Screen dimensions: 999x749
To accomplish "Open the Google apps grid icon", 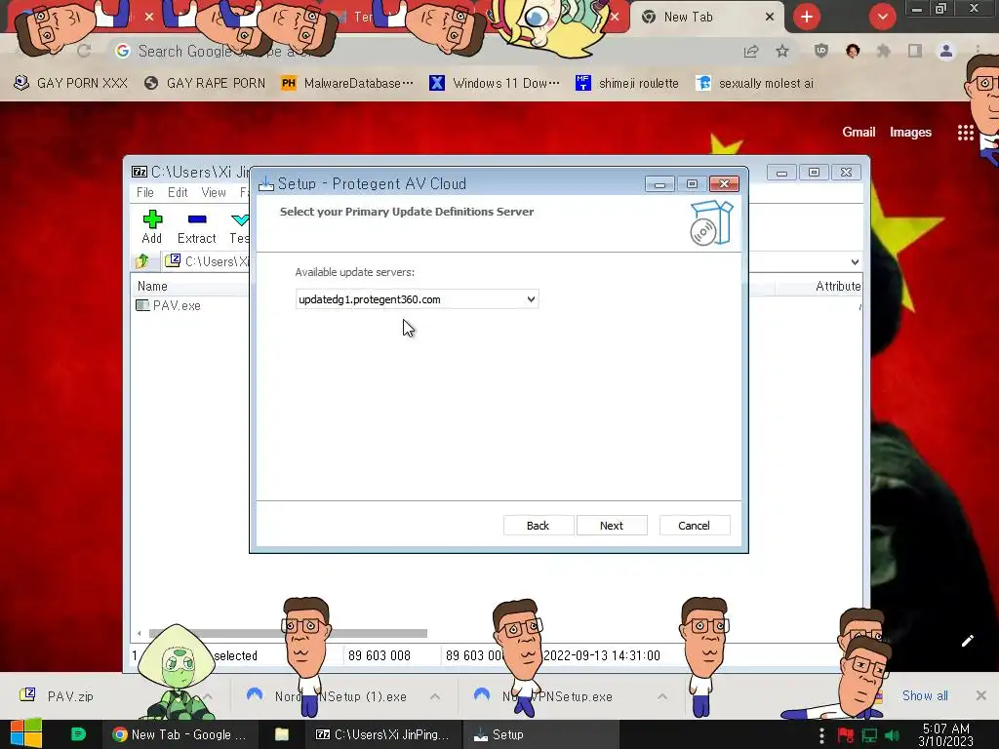I will 965,133.
